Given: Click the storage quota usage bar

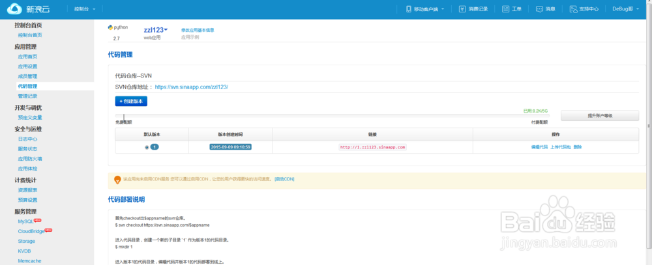Looking at the screenshot, I should tap(333, 115).
